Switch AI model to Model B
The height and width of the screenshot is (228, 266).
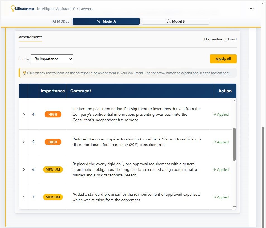[175, 21]
